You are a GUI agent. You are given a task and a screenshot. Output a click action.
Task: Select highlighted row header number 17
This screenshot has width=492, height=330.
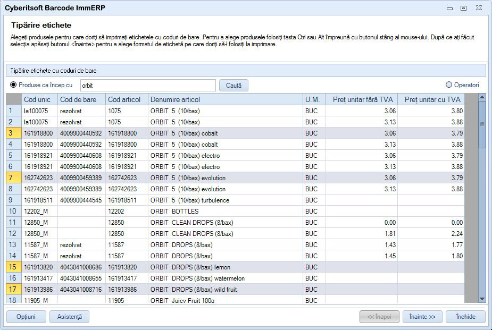coord(14,289)
